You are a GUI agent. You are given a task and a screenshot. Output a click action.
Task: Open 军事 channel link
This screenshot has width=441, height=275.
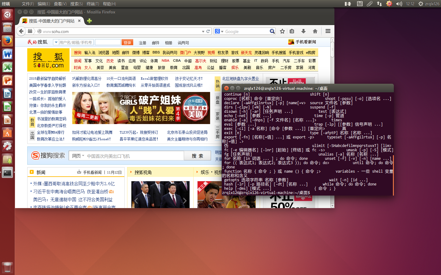[88, 61]
